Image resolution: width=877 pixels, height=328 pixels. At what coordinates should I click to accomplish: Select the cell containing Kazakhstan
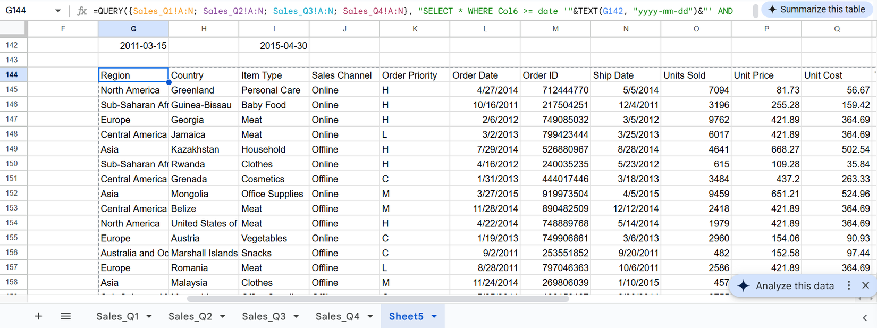click(203, 149)
